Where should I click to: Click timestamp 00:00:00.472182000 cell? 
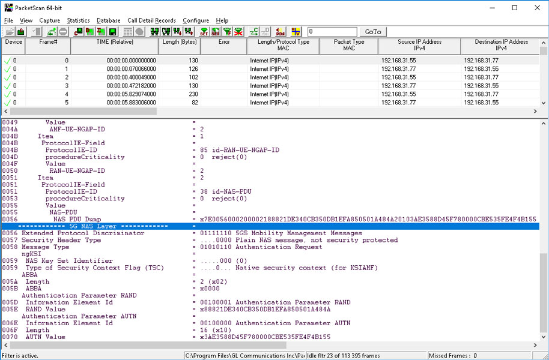pyautogui.click(x=115, y=86)
